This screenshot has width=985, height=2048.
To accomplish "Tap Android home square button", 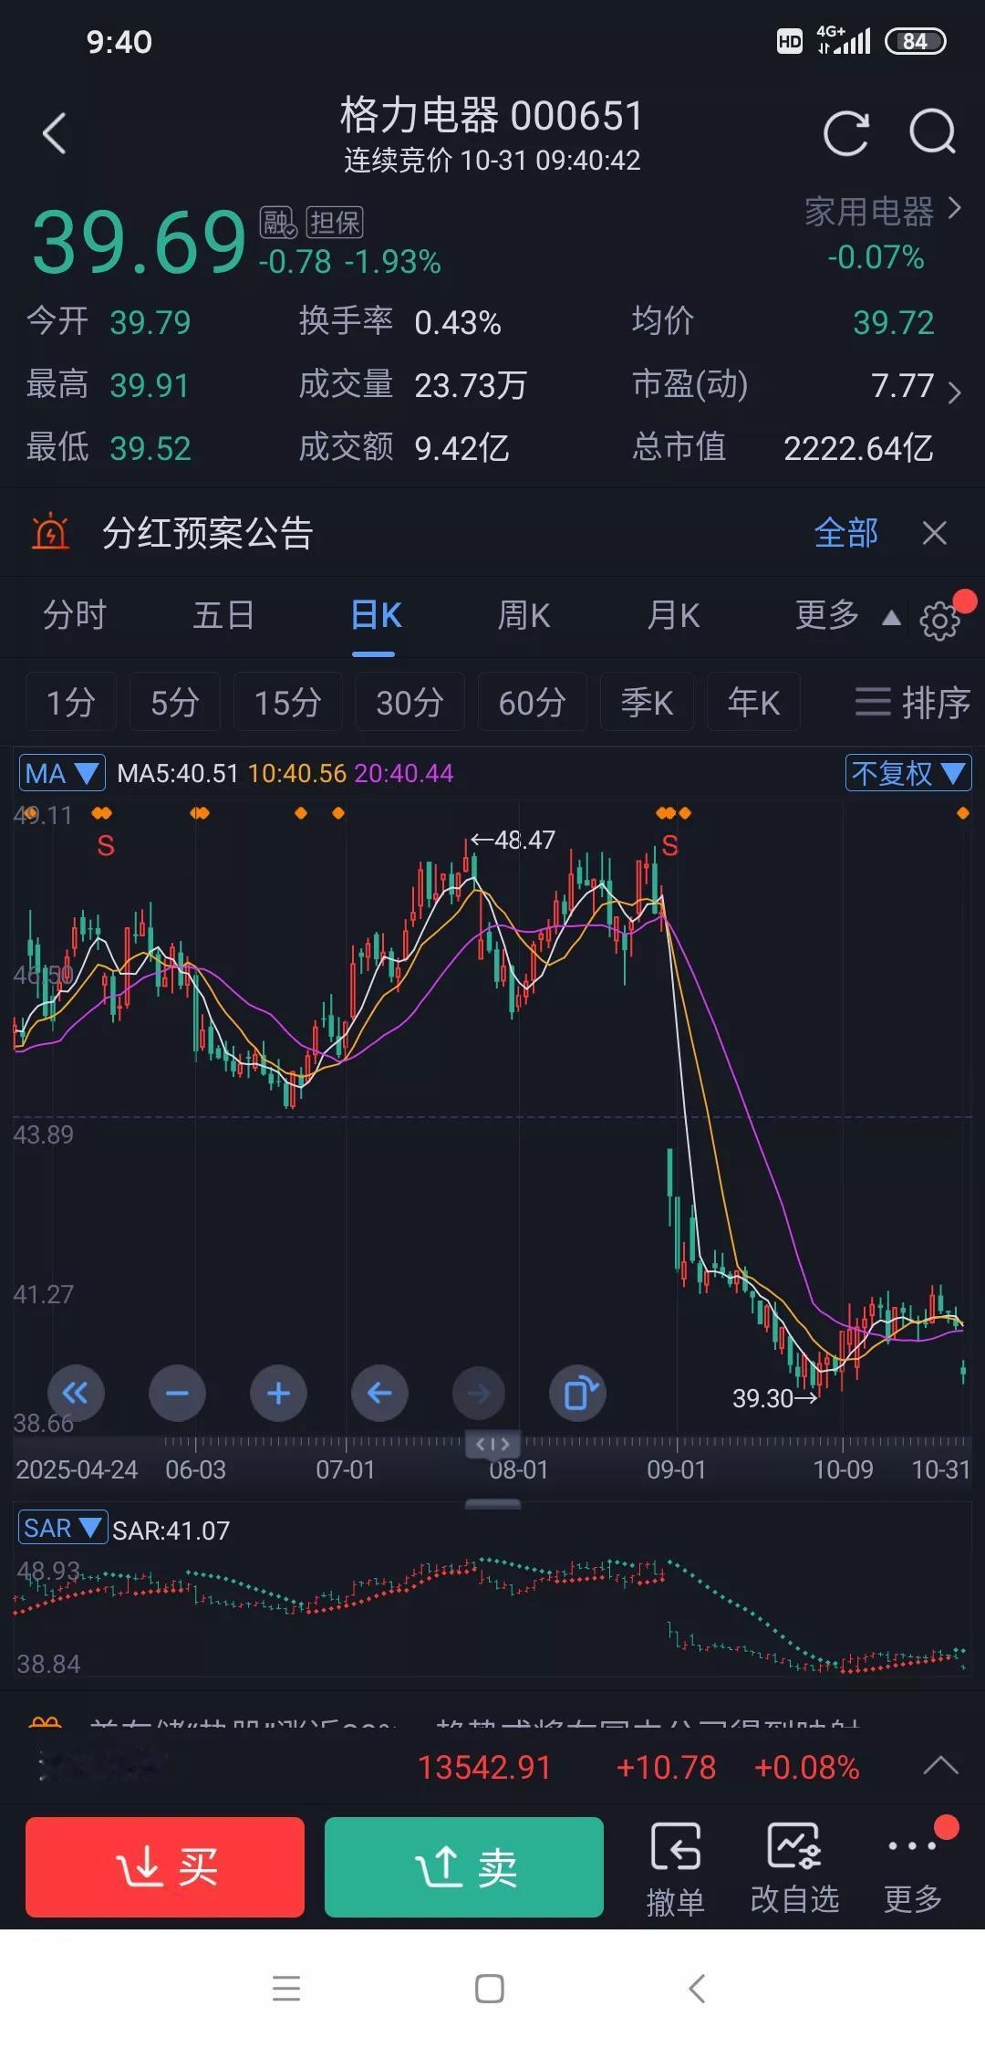I will 490,1989.
